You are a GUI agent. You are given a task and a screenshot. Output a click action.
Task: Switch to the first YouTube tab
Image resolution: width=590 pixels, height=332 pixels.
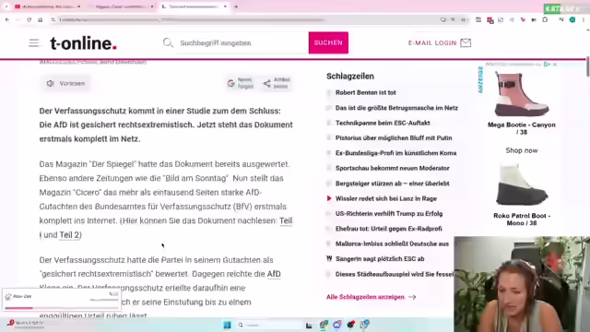coord(47,6)
